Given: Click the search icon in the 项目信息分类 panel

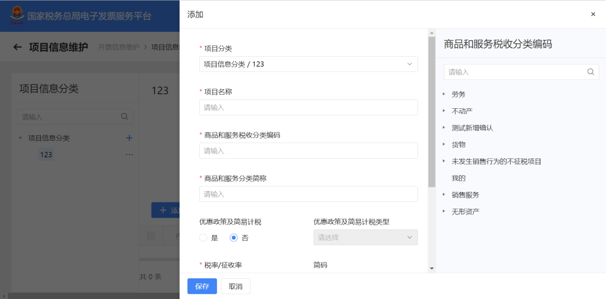Looking at the screenshot, I should pos(125,117).
